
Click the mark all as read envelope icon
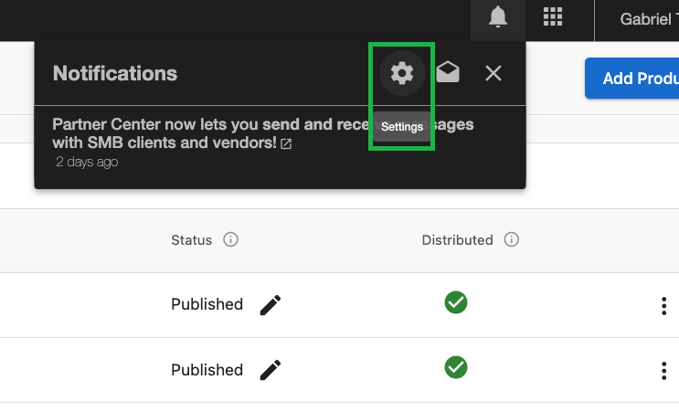[448, 72]
